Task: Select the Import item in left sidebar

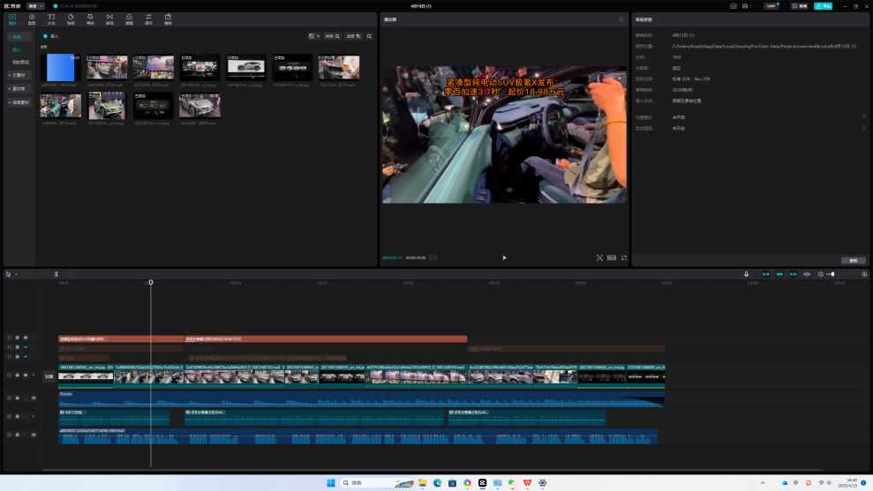Action: (17, 49)
